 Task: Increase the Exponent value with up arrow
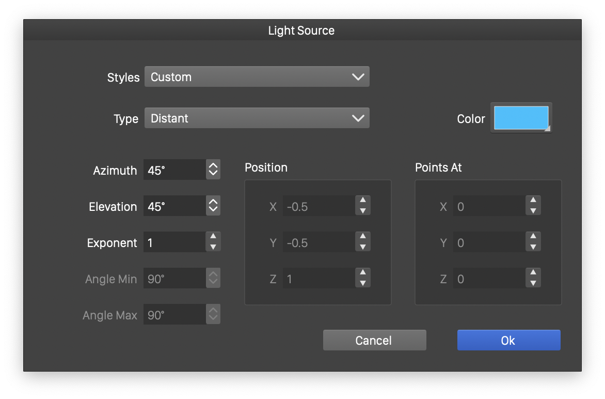(213, 237)
